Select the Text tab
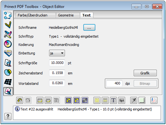The image size is (166, 125). click(86, 15)
